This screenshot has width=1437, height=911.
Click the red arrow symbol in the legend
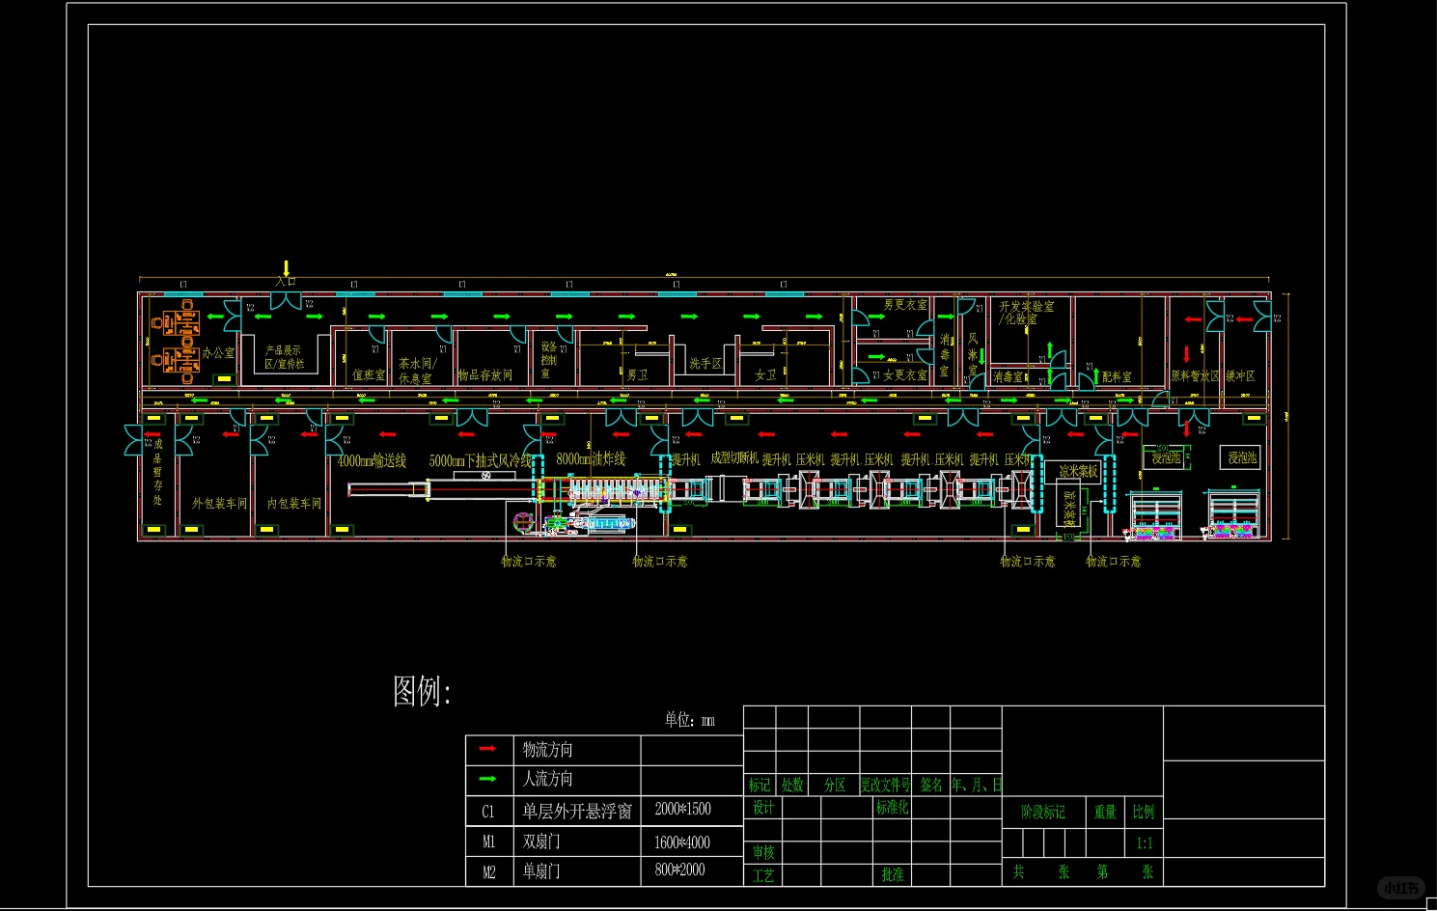[x=487, y=749]
